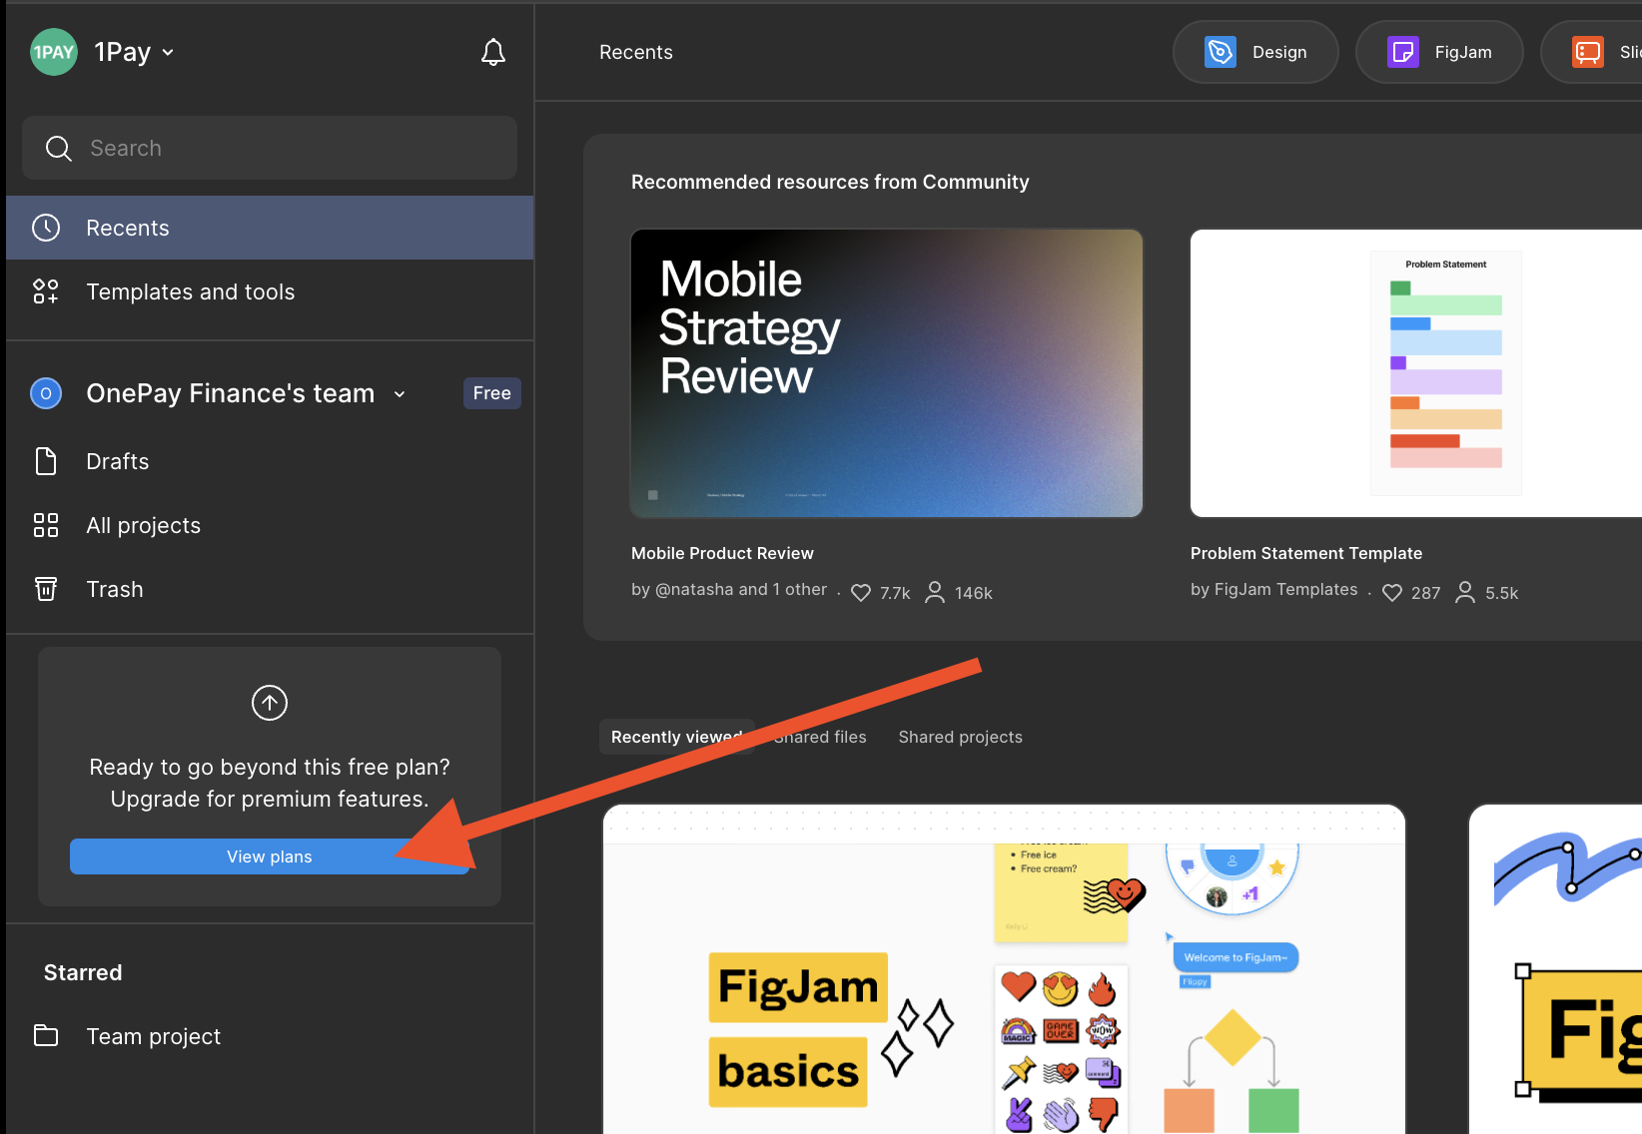1642x1134 pixels.
Task: Switch to the Recently viewed tab
Action: click(677, 737)
